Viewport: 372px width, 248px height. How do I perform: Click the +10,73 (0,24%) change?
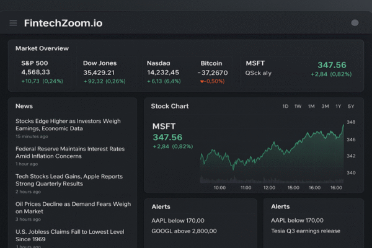[x=42, y=81]
